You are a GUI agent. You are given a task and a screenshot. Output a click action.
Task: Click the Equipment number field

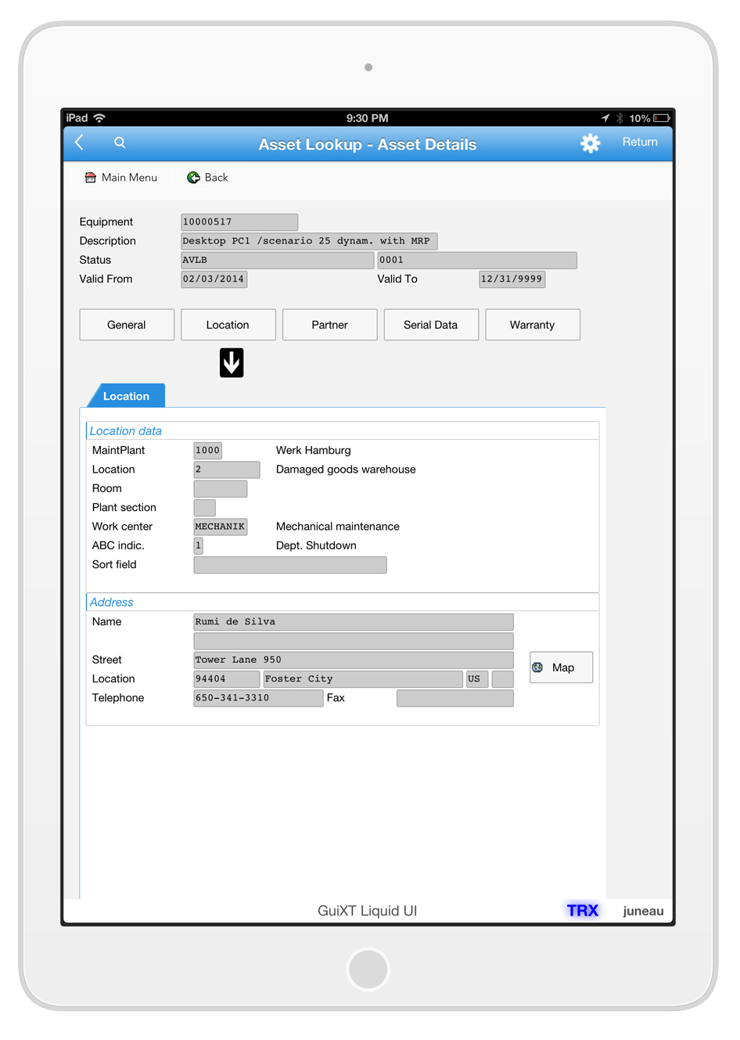(x=239, y=222)
